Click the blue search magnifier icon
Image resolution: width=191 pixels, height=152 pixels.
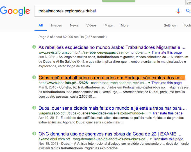tap(188, 11)
